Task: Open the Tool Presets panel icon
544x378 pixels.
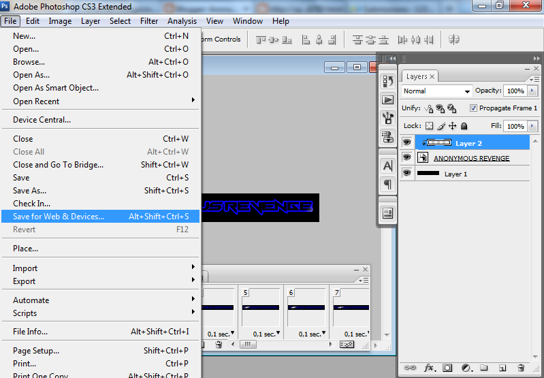Action: (x=388, y=119)
